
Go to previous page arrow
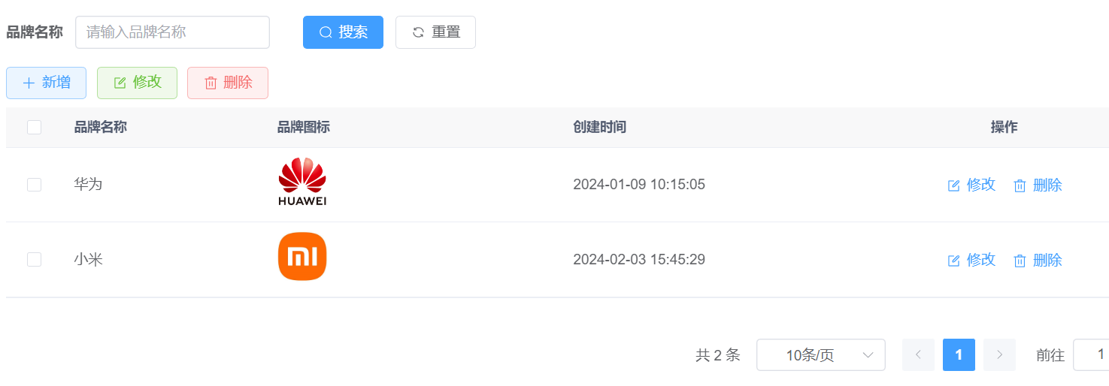pos(918,354)
